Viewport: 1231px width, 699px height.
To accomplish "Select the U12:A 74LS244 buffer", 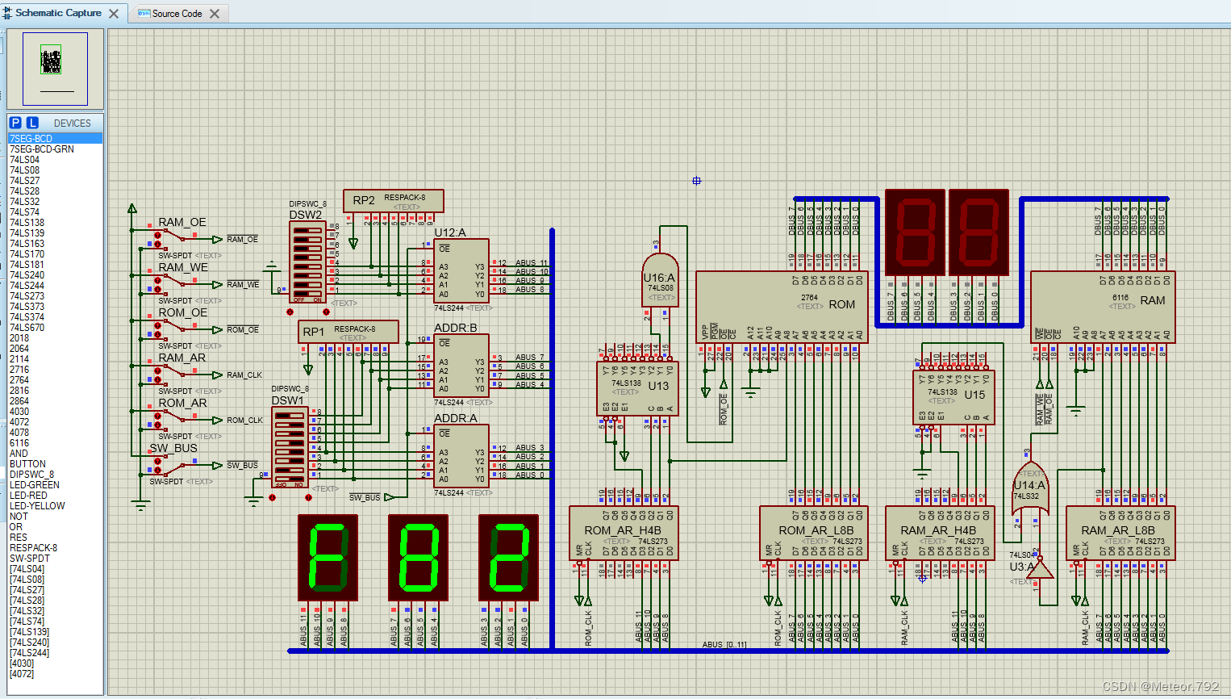I will click(x=461, y=271).
